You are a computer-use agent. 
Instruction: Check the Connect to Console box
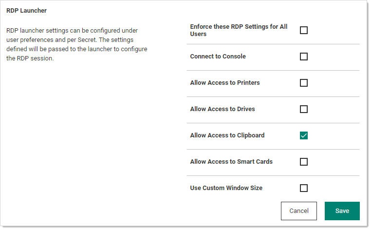[x=304, y=57]
